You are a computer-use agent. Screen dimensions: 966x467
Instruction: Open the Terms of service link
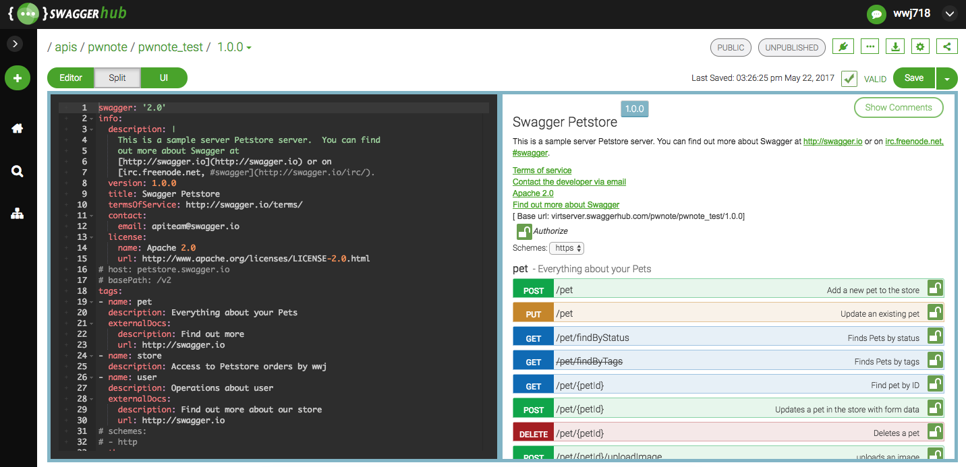click(542, 170)
